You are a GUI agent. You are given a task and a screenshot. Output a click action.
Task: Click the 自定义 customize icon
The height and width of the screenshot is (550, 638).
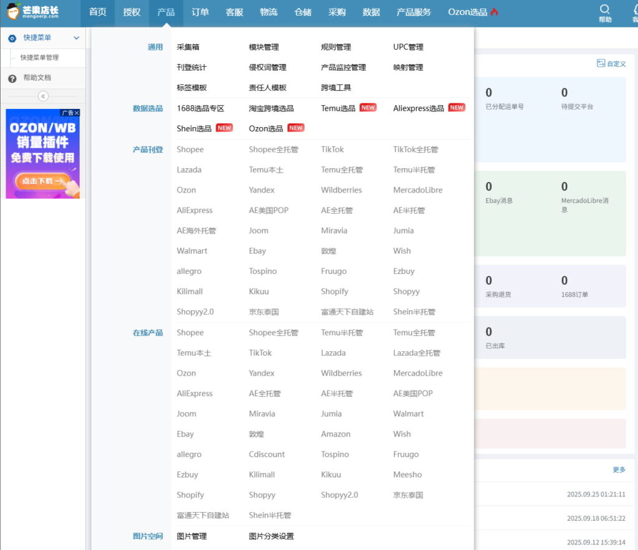pos(601,63)
